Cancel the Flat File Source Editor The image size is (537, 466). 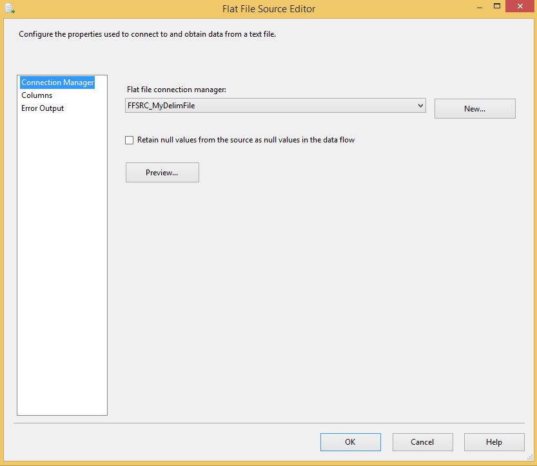[x=423, y=442]
